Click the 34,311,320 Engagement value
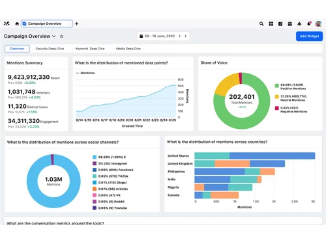 23,121
